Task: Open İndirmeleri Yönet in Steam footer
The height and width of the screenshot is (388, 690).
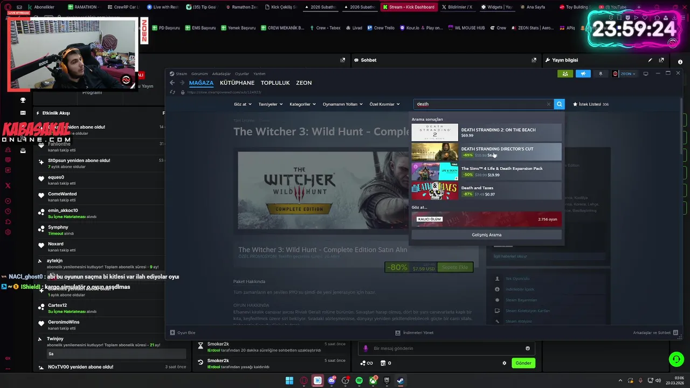Action: click(x=415, y=332)
